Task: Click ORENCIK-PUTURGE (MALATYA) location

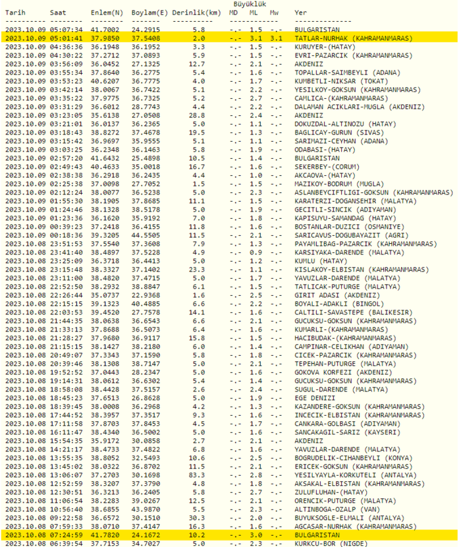Action: [x=345, y=501]
